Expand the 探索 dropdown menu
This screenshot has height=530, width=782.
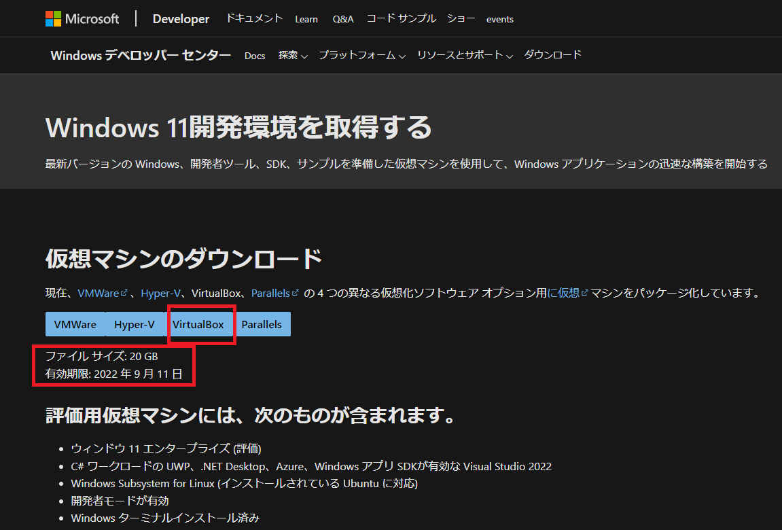pyautogui.click(x=293, y=55)
